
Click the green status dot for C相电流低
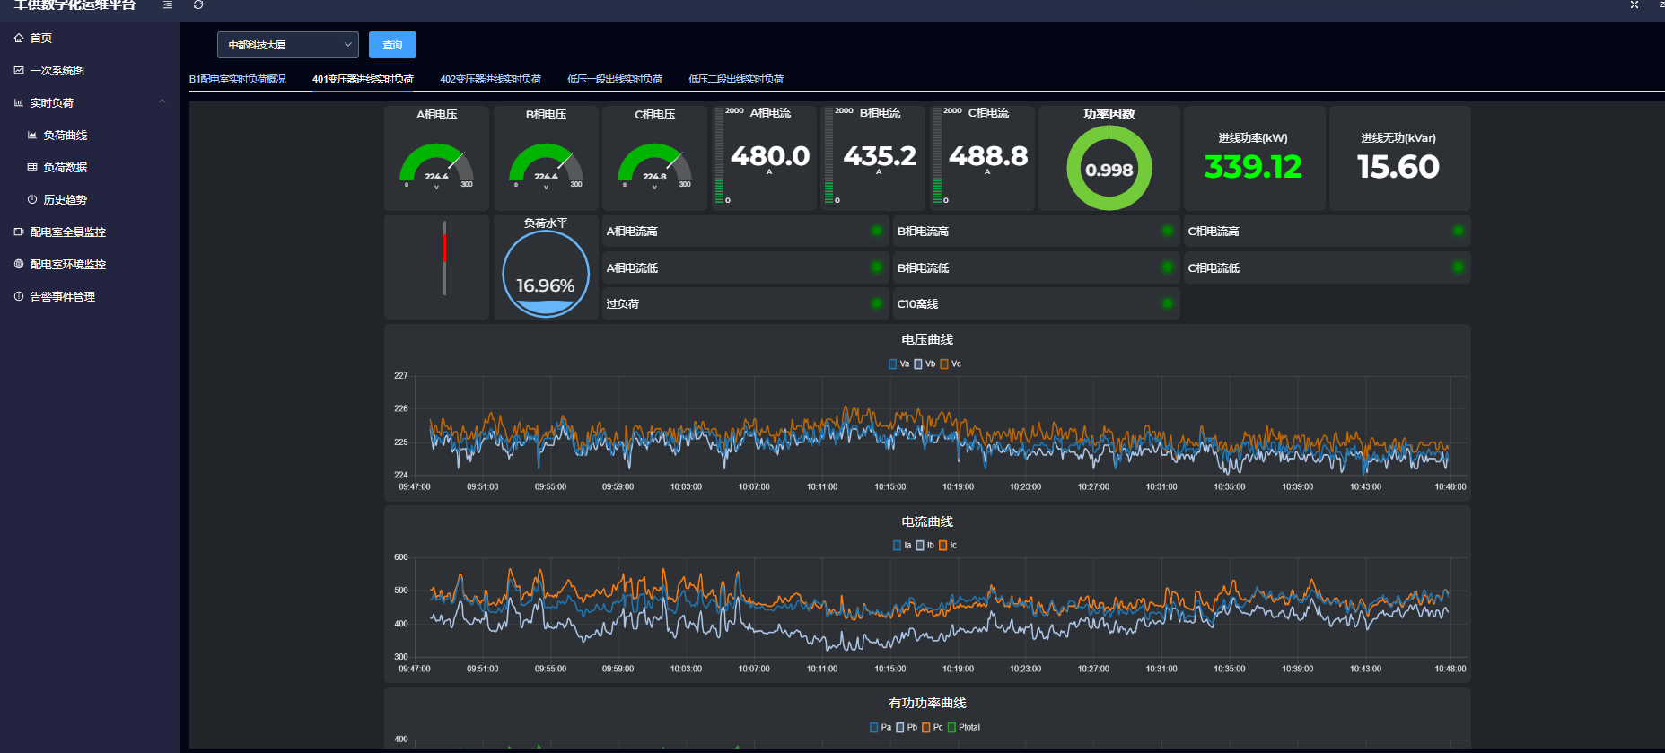coord(1459,267)
